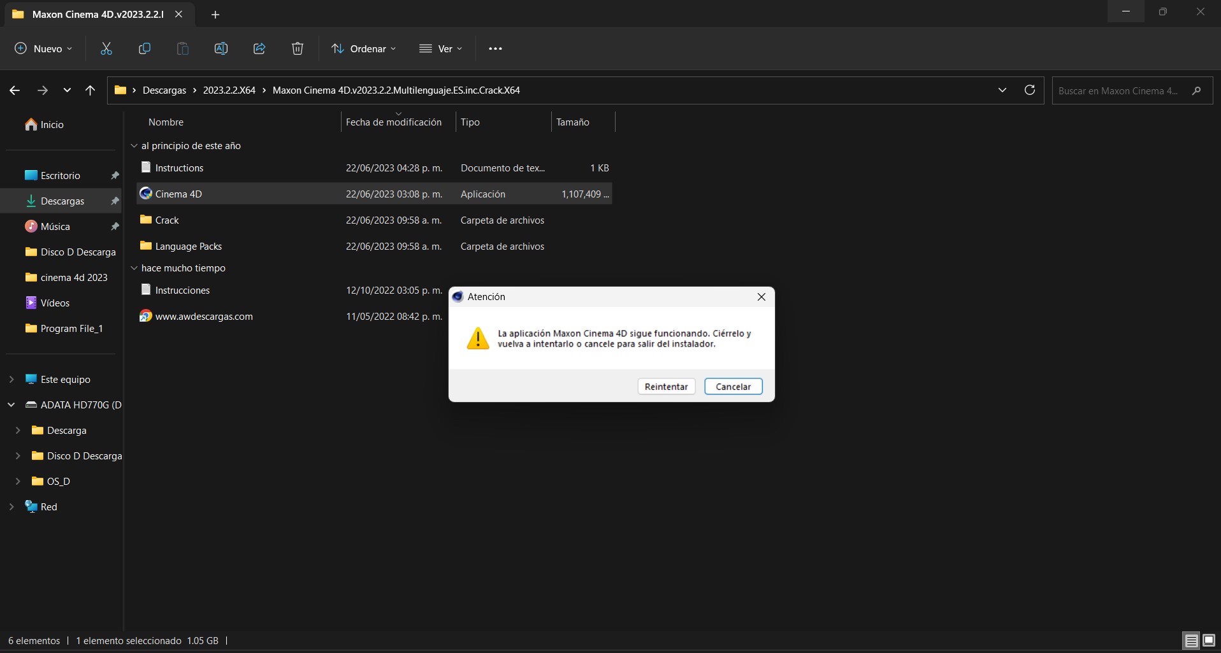Click the warning triangle icon in dialog
1221x653 pixels.
478,338
